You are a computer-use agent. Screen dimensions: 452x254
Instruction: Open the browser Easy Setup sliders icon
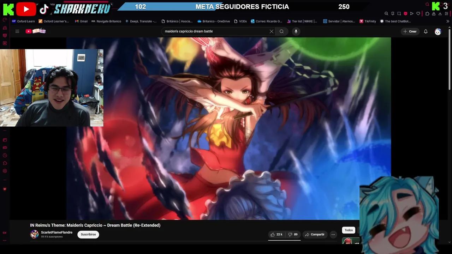pos(447,13)
